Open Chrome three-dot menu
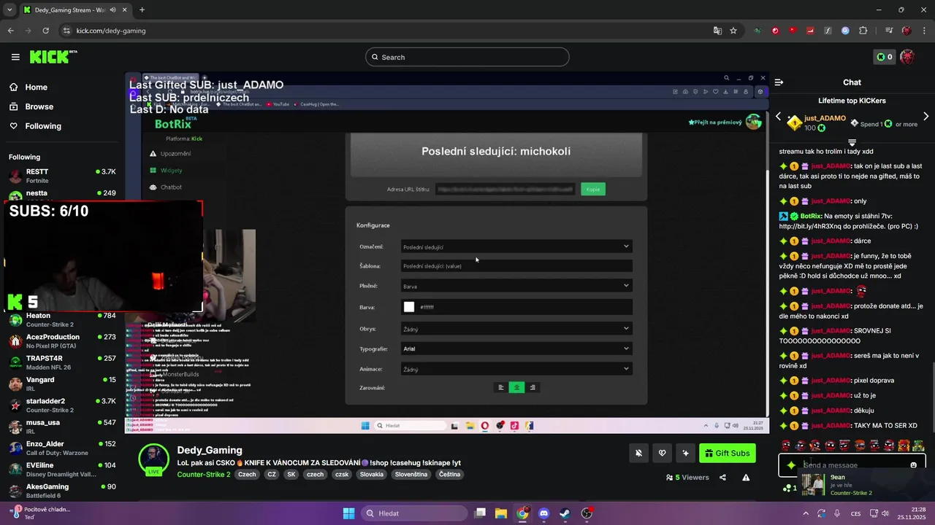This screenshot has width=935, height=525. (x=924, y=31)
